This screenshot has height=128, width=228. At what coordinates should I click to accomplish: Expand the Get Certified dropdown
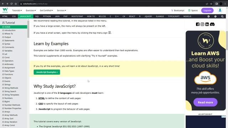pos(46,10)
